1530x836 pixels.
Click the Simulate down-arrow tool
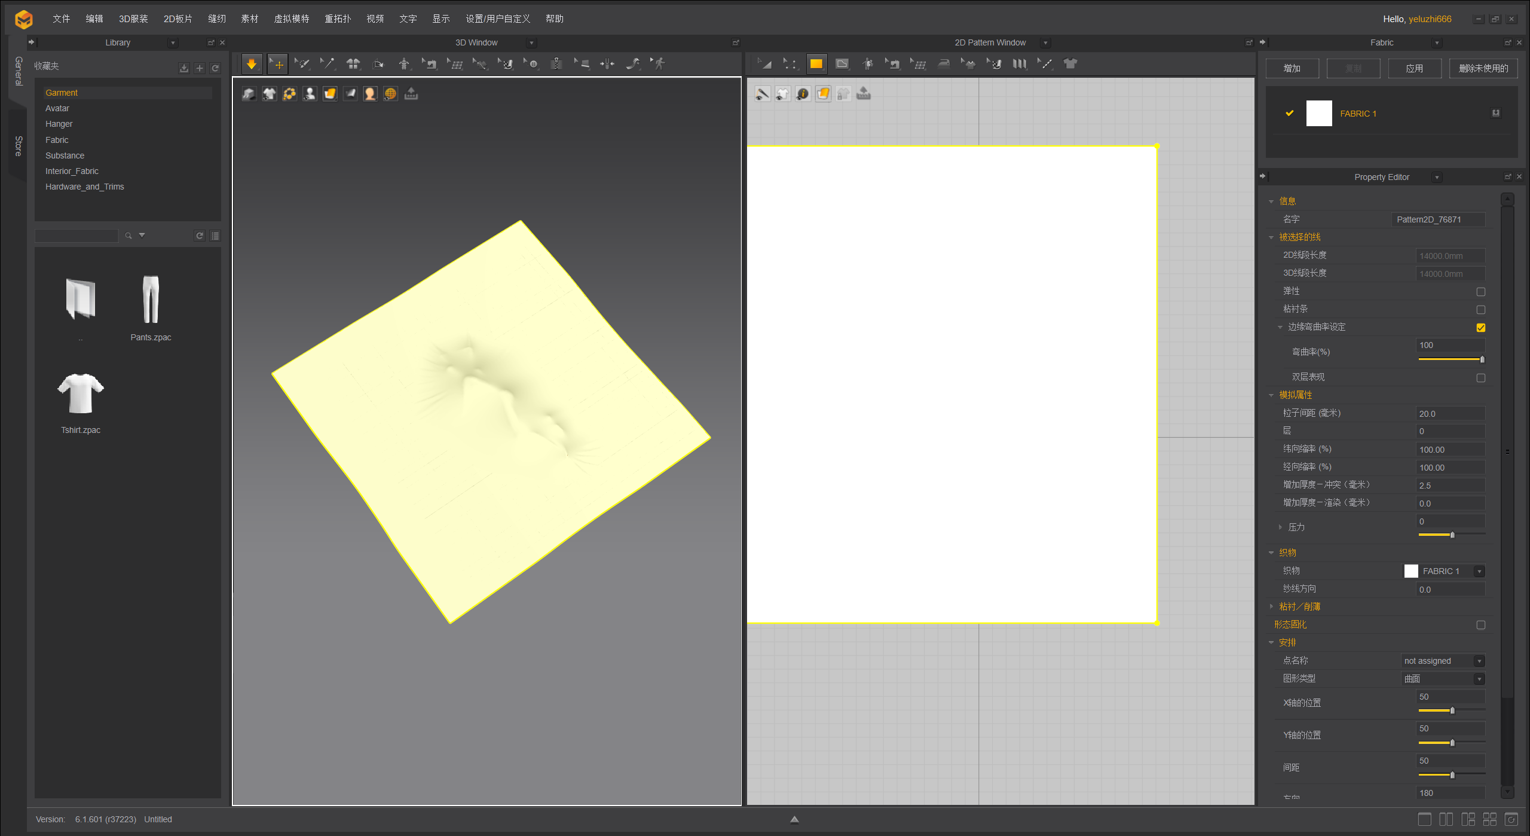pos(252,64)
